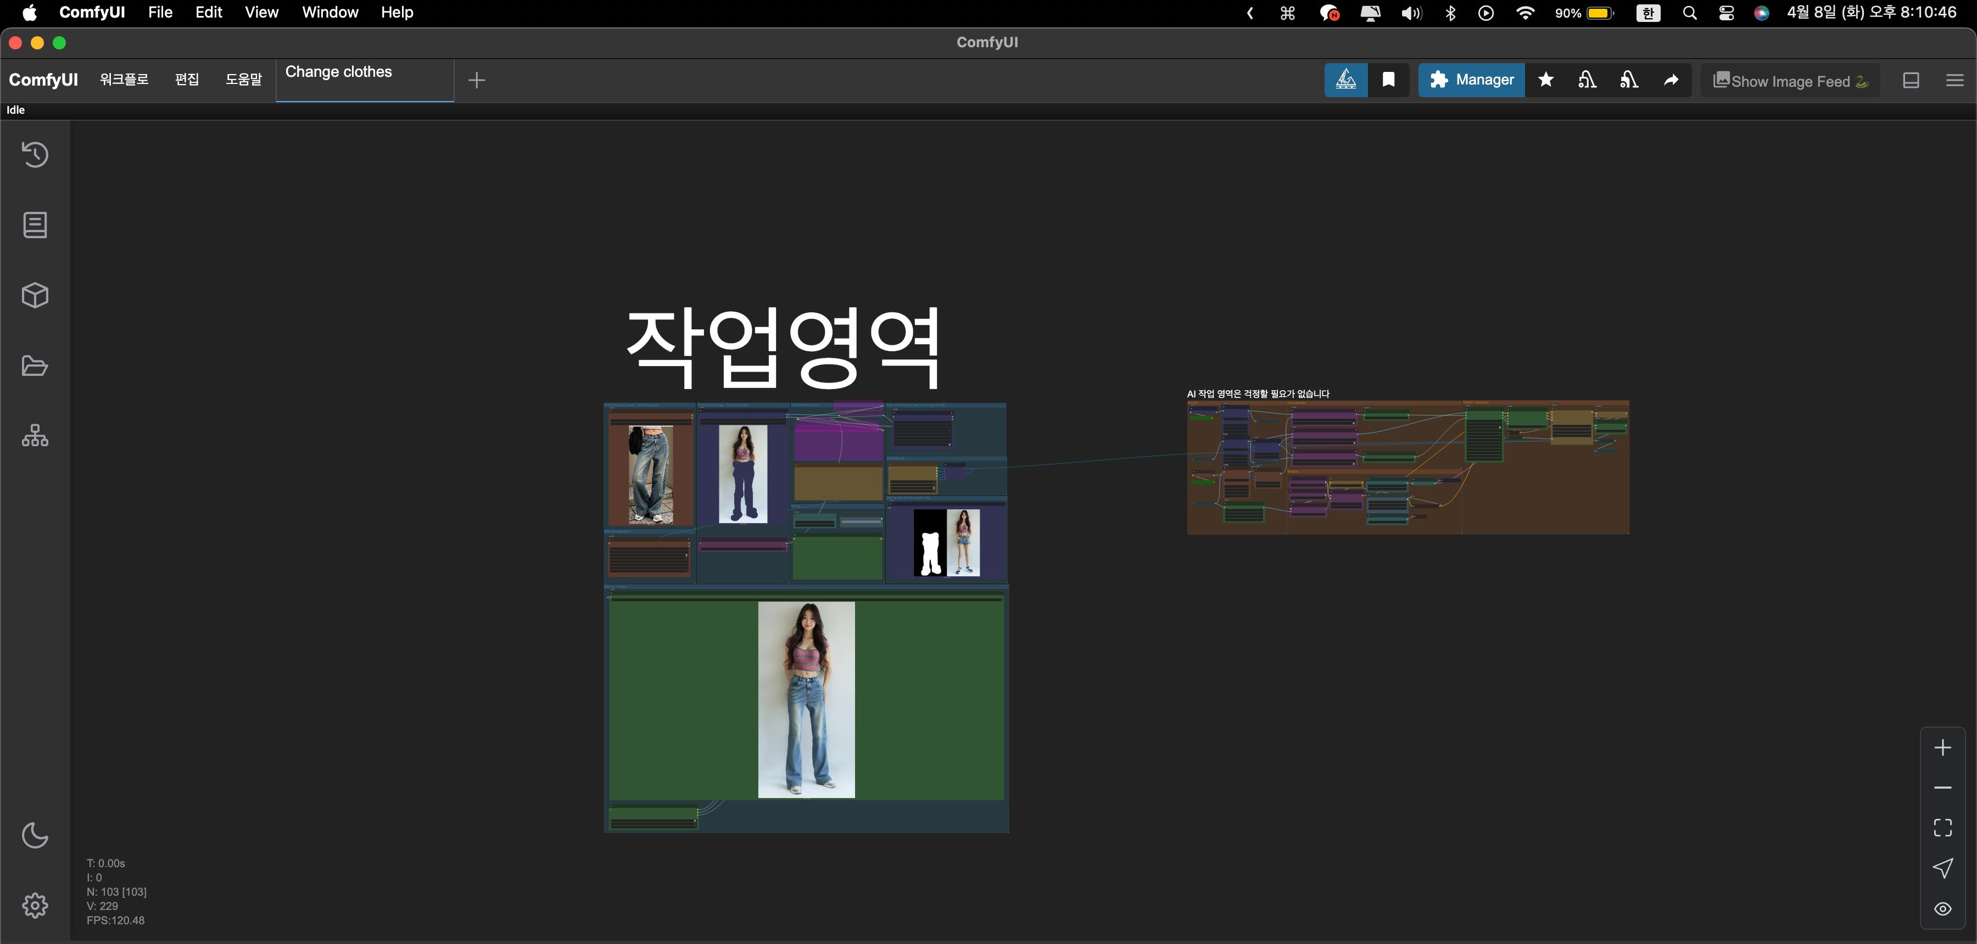Screen dimensions: 1977x944
Task: Click the Manager button
Action: tap(1471, 80)
